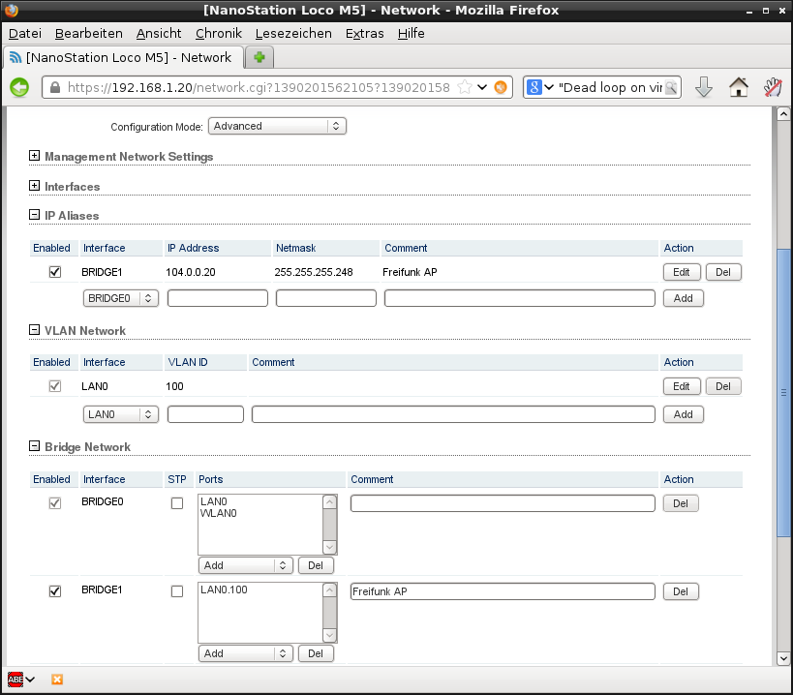Disable the BRIDGE1 IP alias checkbox
Viewport: 793px width, 695px height.
(x=55, y=272)
